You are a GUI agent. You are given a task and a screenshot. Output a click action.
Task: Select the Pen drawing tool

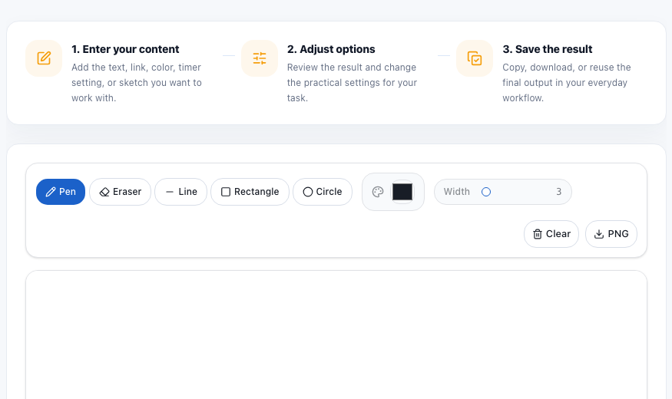[x=61, y=192]
